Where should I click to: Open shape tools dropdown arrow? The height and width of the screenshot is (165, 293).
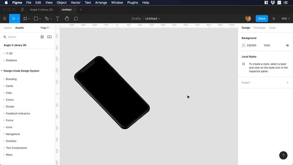[40, 19]
